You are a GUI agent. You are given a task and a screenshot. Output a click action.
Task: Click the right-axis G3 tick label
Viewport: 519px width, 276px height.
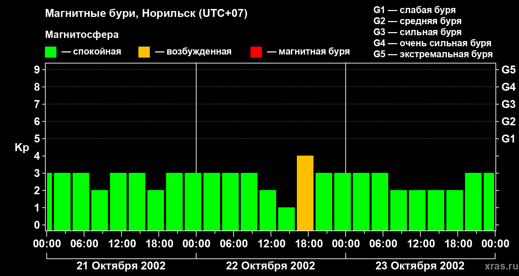[508, 104]
